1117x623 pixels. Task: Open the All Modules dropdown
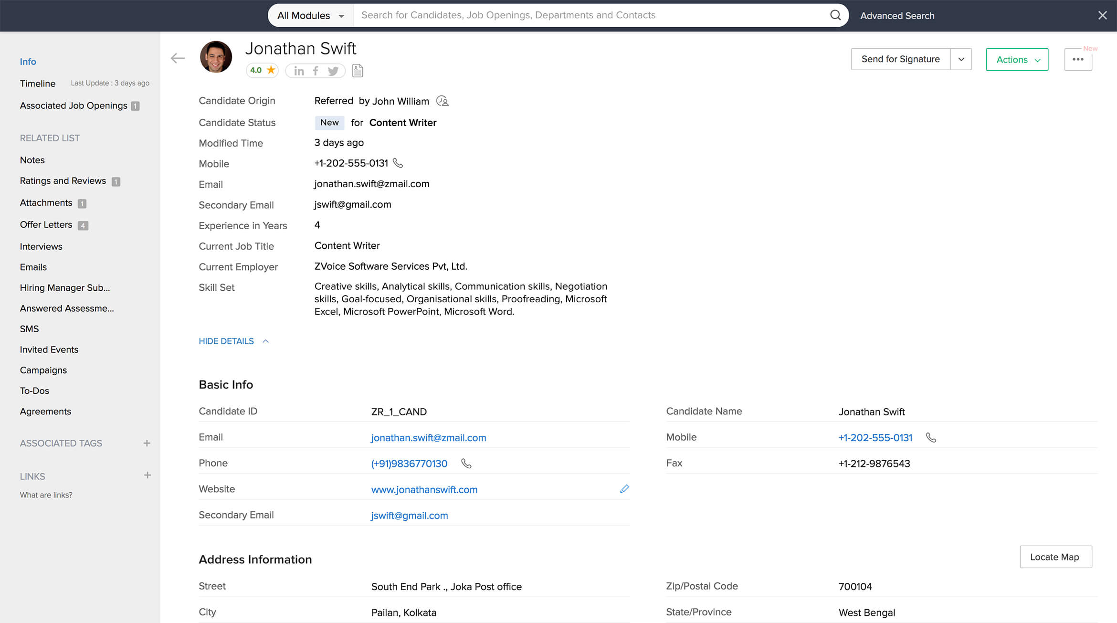(310, 15)
